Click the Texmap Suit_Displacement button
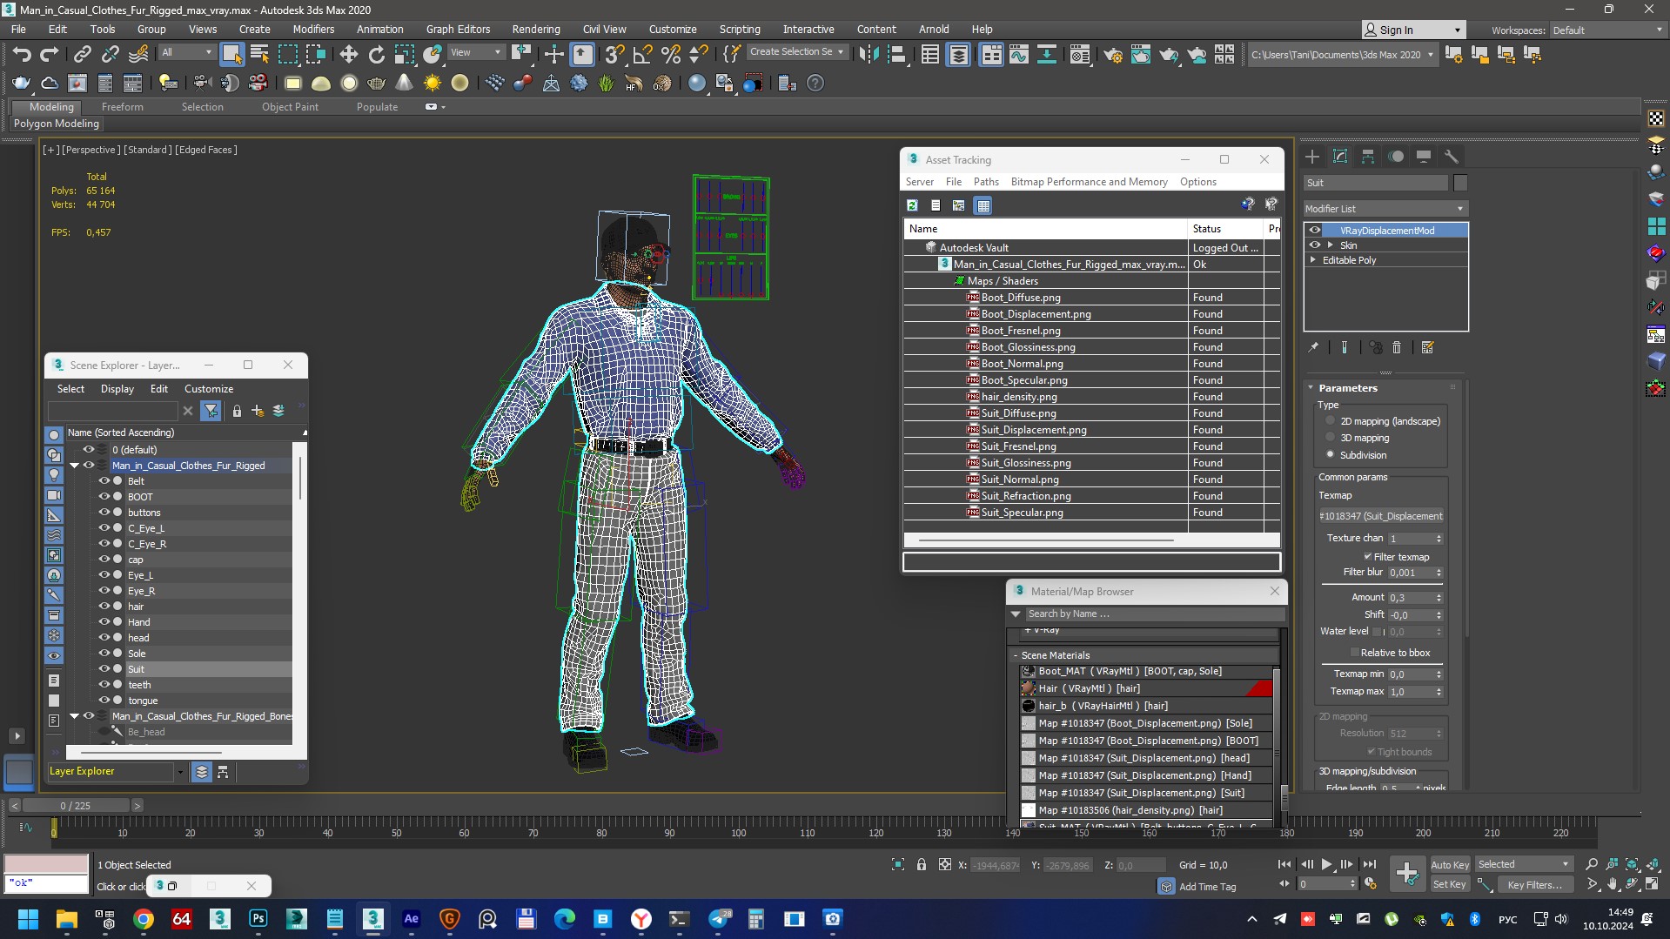 (x=1381, y=516)
